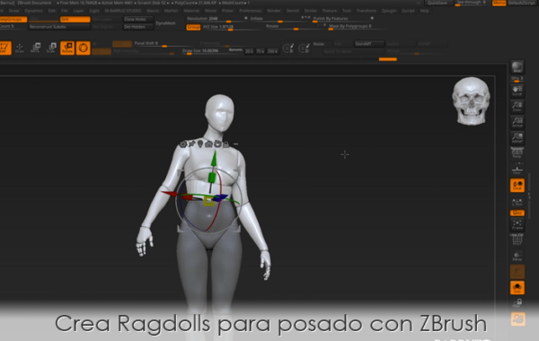Image resolution: width=539 pixels, height=341 pixels.
Task: Adjust the Draw Size slider
Action: point(204,51)
